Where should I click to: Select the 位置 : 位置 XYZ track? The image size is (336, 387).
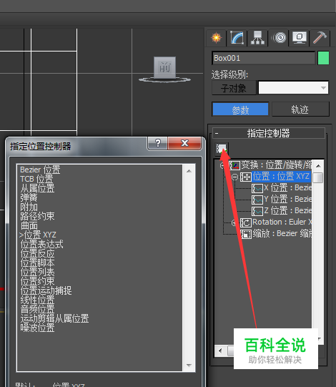pyautogui.click(x=281, y=177)
